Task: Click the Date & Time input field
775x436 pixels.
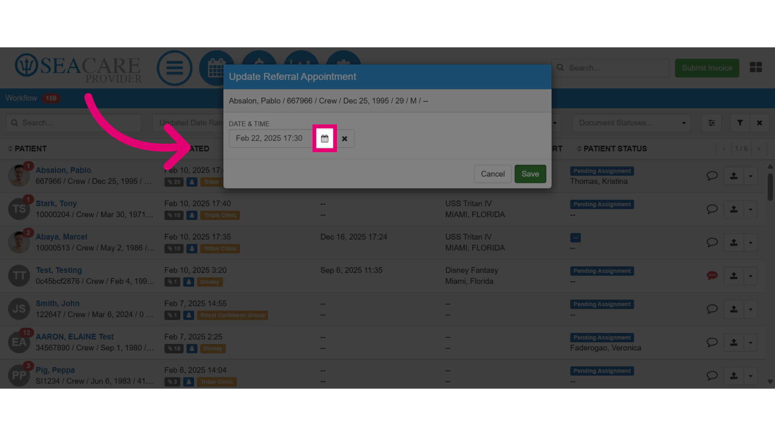Action: (271, 138)
